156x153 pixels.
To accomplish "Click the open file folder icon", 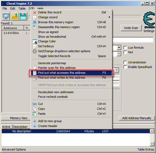I will tap(15, 16).
